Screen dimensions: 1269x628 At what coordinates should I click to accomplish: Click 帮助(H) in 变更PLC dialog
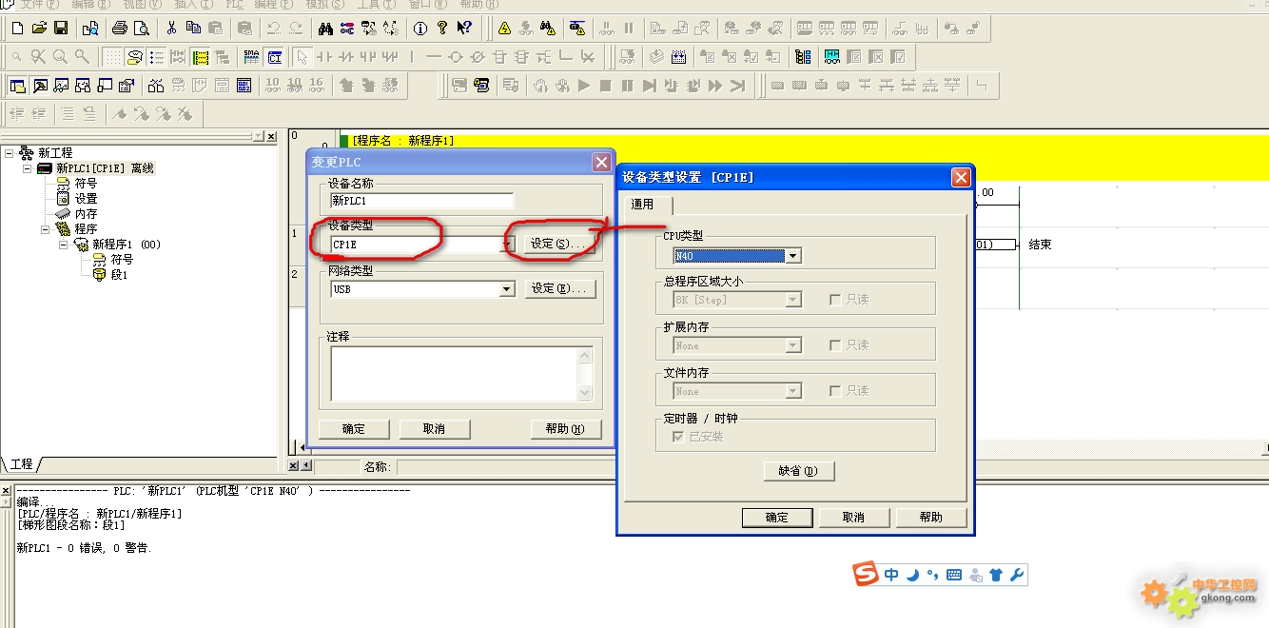(x=566, y=429)
